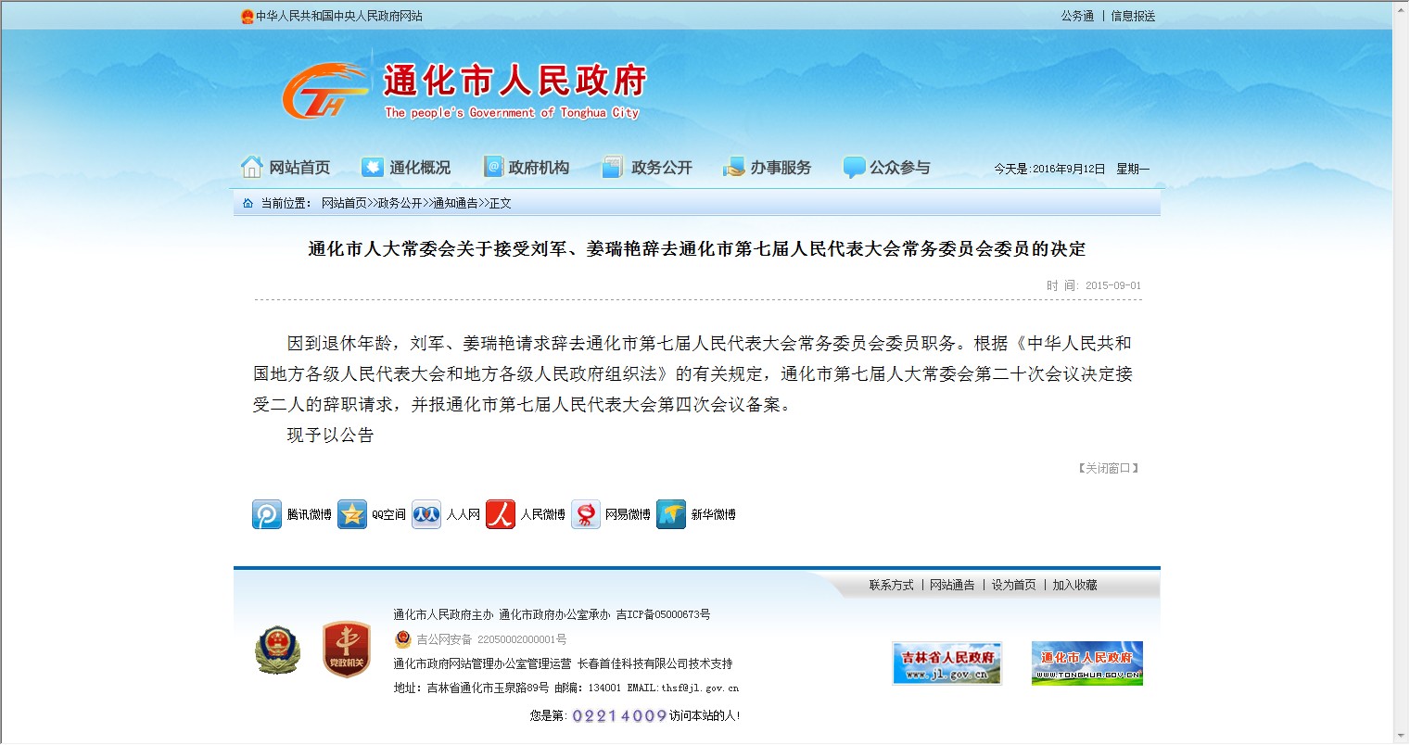Click the 人人网 share icon
The width and height of the screenshot is (1410, 745).
[x=426, y=514]
